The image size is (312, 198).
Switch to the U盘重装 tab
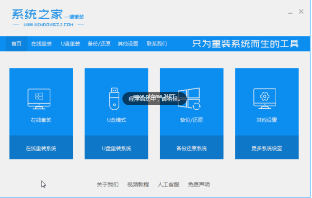[70, 44]
